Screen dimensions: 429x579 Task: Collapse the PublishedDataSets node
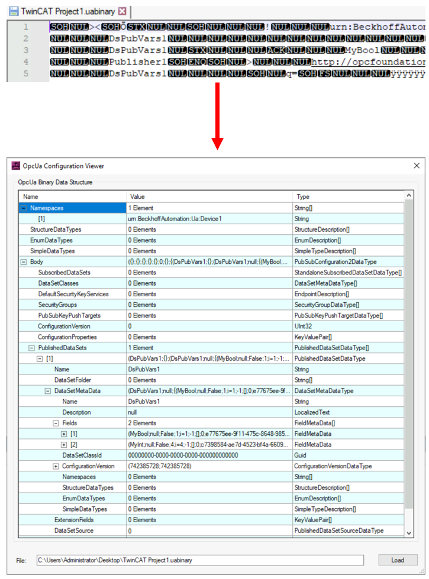click(x=32, y=348)
